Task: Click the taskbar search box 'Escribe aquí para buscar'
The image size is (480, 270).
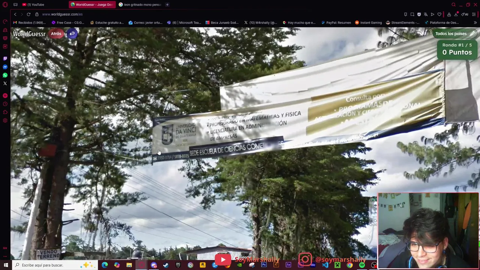Action: pos(54,265)
